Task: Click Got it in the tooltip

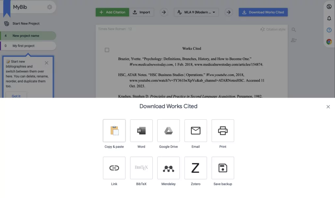Action: pos(16,96)
